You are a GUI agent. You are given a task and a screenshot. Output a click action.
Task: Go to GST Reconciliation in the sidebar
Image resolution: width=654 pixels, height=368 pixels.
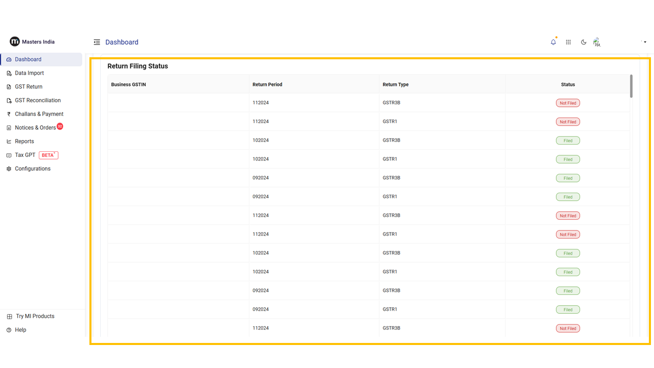click(38, 101)
